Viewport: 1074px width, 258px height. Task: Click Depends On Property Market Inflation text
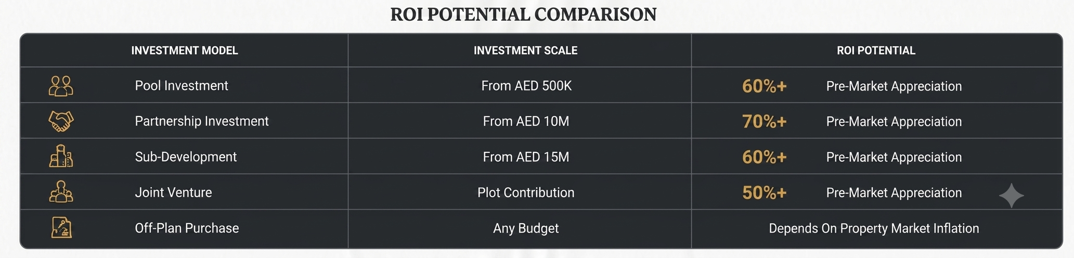click(x=874, y=228)
